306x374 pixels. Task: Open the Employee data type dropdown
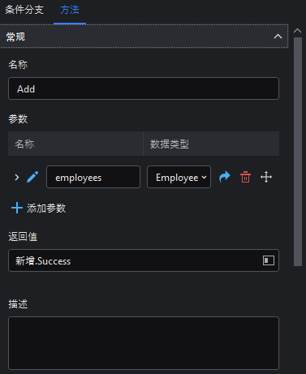(x=179, y=177)
